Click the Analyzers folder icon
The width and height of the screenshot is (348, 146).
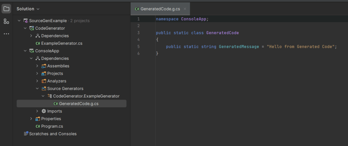(x=43, y=81)
